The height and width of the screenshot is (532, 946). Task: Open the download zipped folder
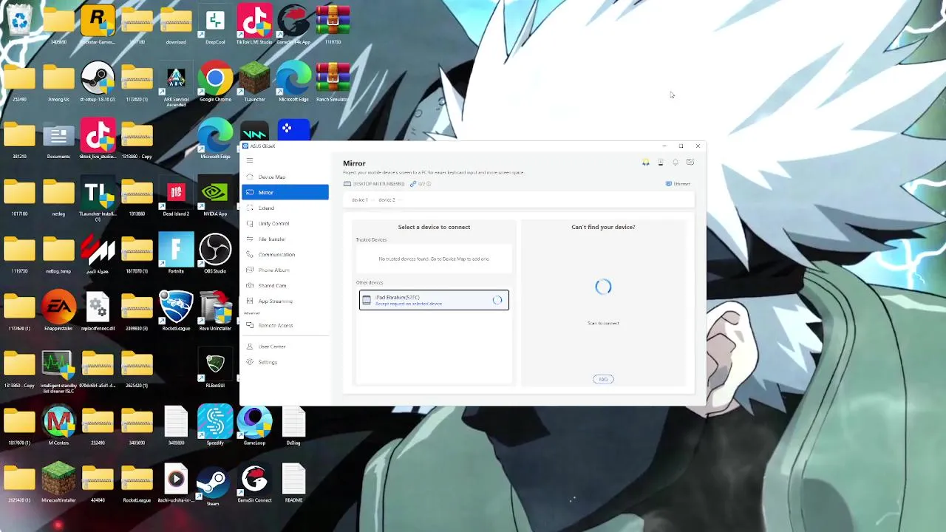tap(176, 25)
